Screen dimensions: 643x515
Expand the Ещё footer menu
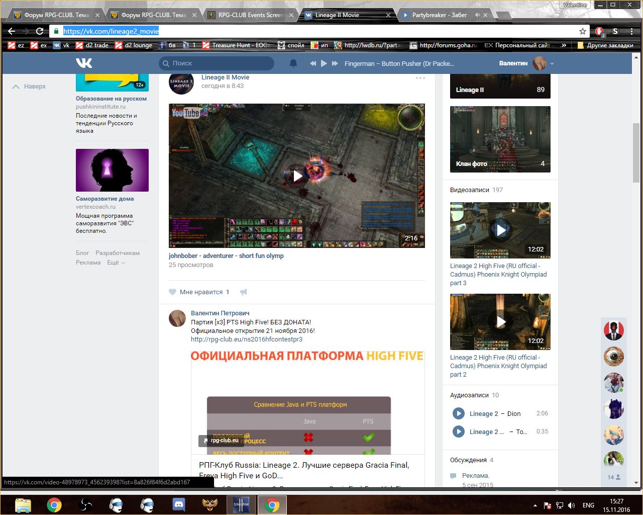(116, 263)
